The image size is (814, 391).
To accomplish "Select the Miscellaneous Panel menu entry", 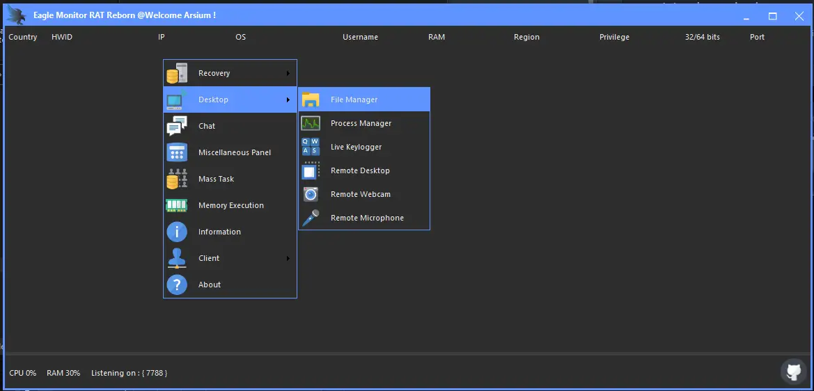I will coord(235,152).
